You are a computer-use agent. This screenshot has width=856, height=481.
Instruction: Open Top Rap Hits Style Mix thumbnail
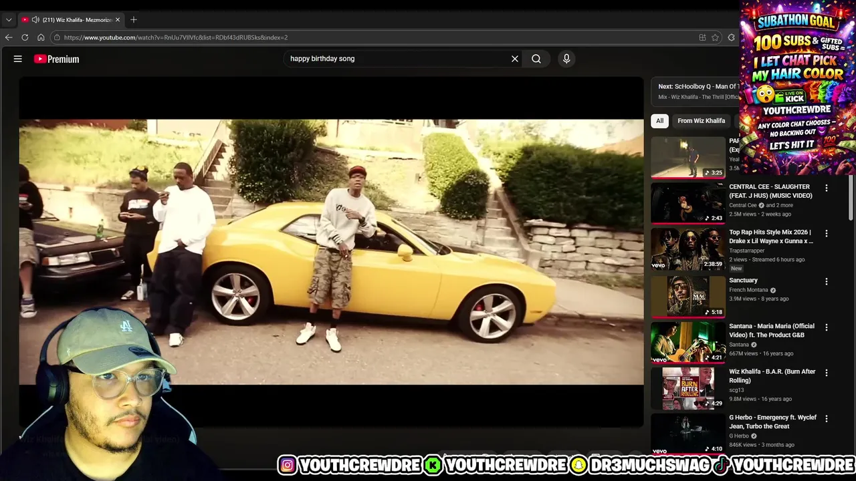pos(688,249)
